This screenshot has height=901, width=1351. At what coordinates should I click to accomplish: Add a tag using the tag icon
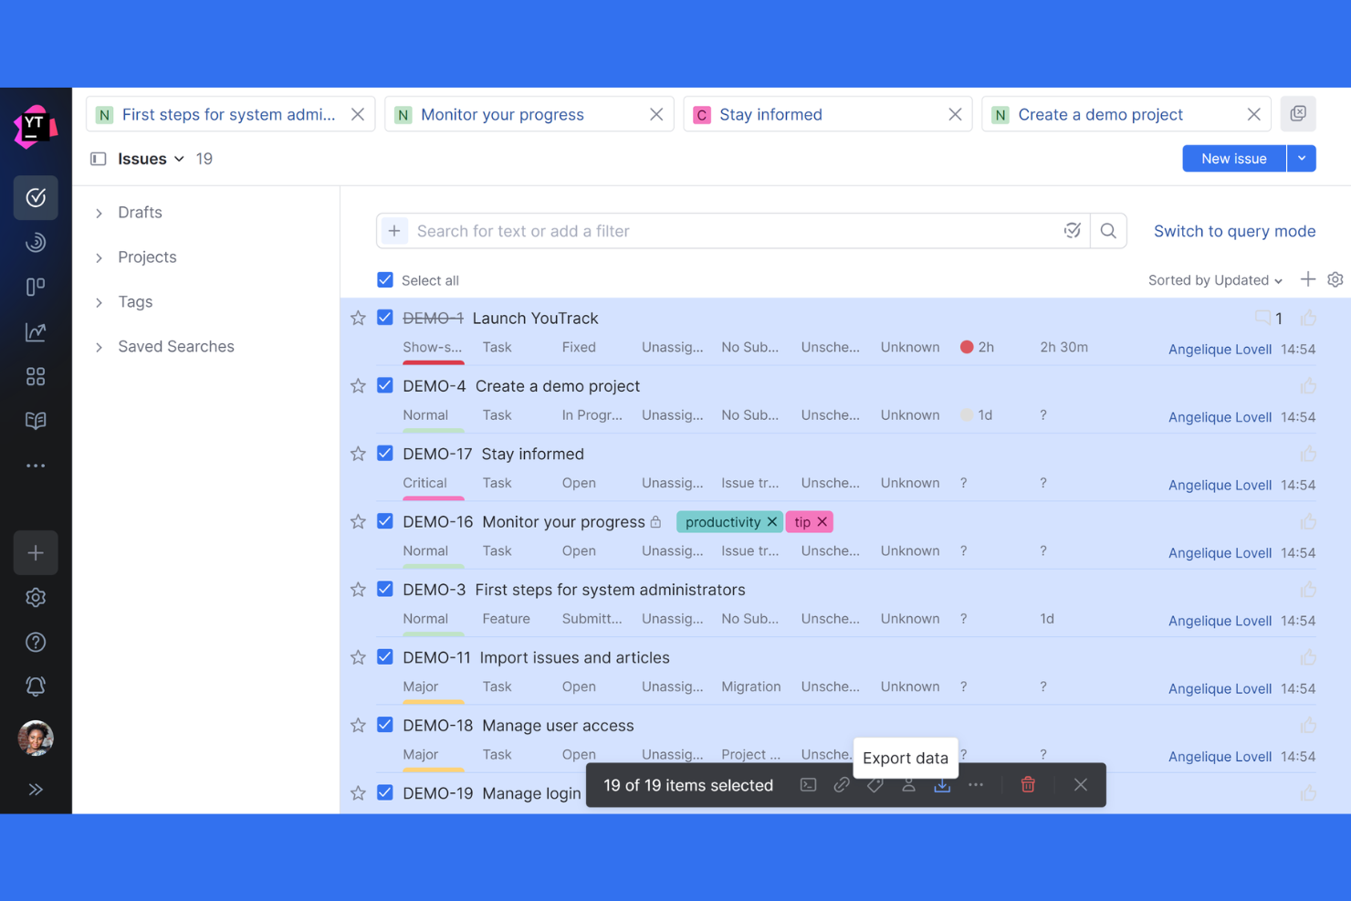click(x=874, y=784)
